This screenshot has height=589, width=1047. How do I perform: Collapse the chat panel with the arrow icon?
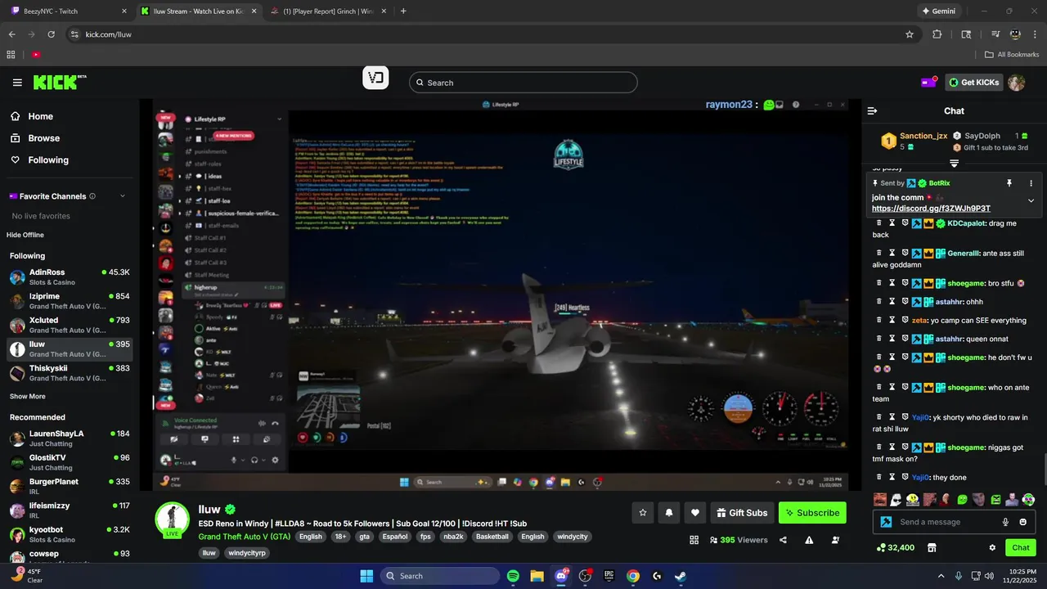pos(872,110)
